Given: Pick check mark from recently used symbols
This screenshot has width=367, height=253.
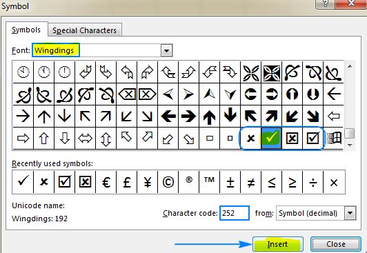Looking at the screenshot, I should 23,182.
